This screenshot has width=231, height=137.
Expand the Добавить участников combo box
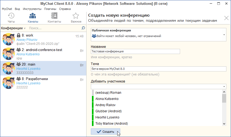pyautogui.click(x=224, y=86)
